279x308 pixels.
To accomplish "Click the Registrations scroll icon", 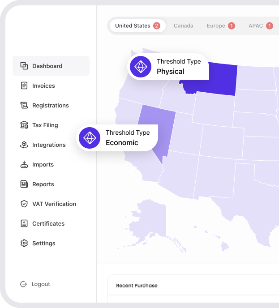I will click(24, 105).
